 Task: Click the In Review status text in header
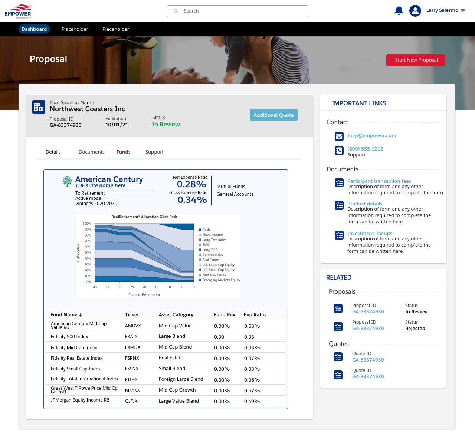click(x=166, y=125)
